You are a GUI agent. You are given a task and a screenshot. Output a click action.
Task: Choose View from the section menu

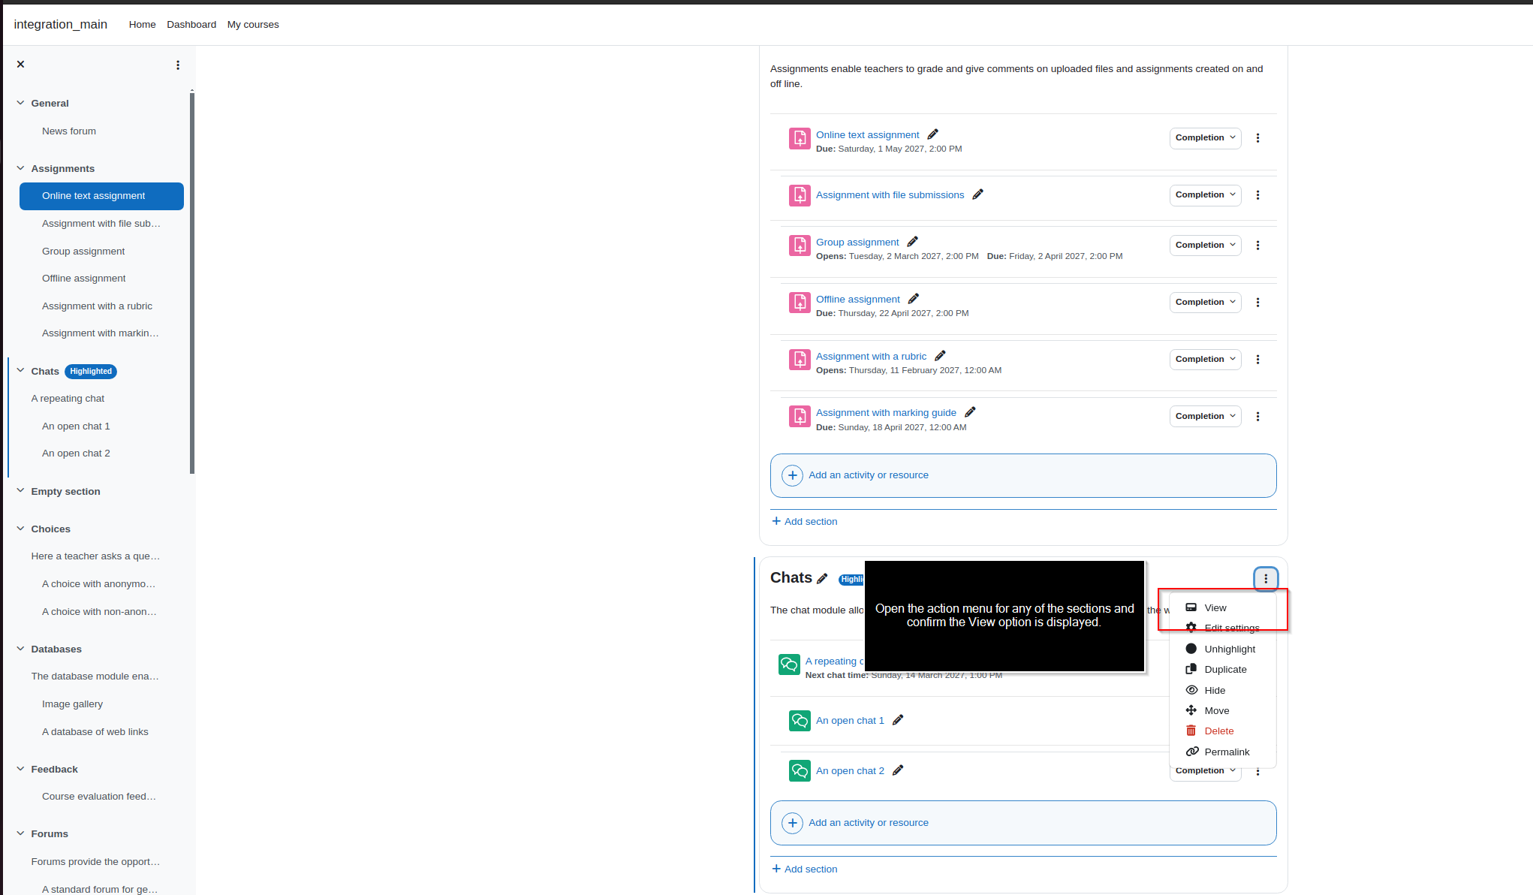pos(1222,608)
